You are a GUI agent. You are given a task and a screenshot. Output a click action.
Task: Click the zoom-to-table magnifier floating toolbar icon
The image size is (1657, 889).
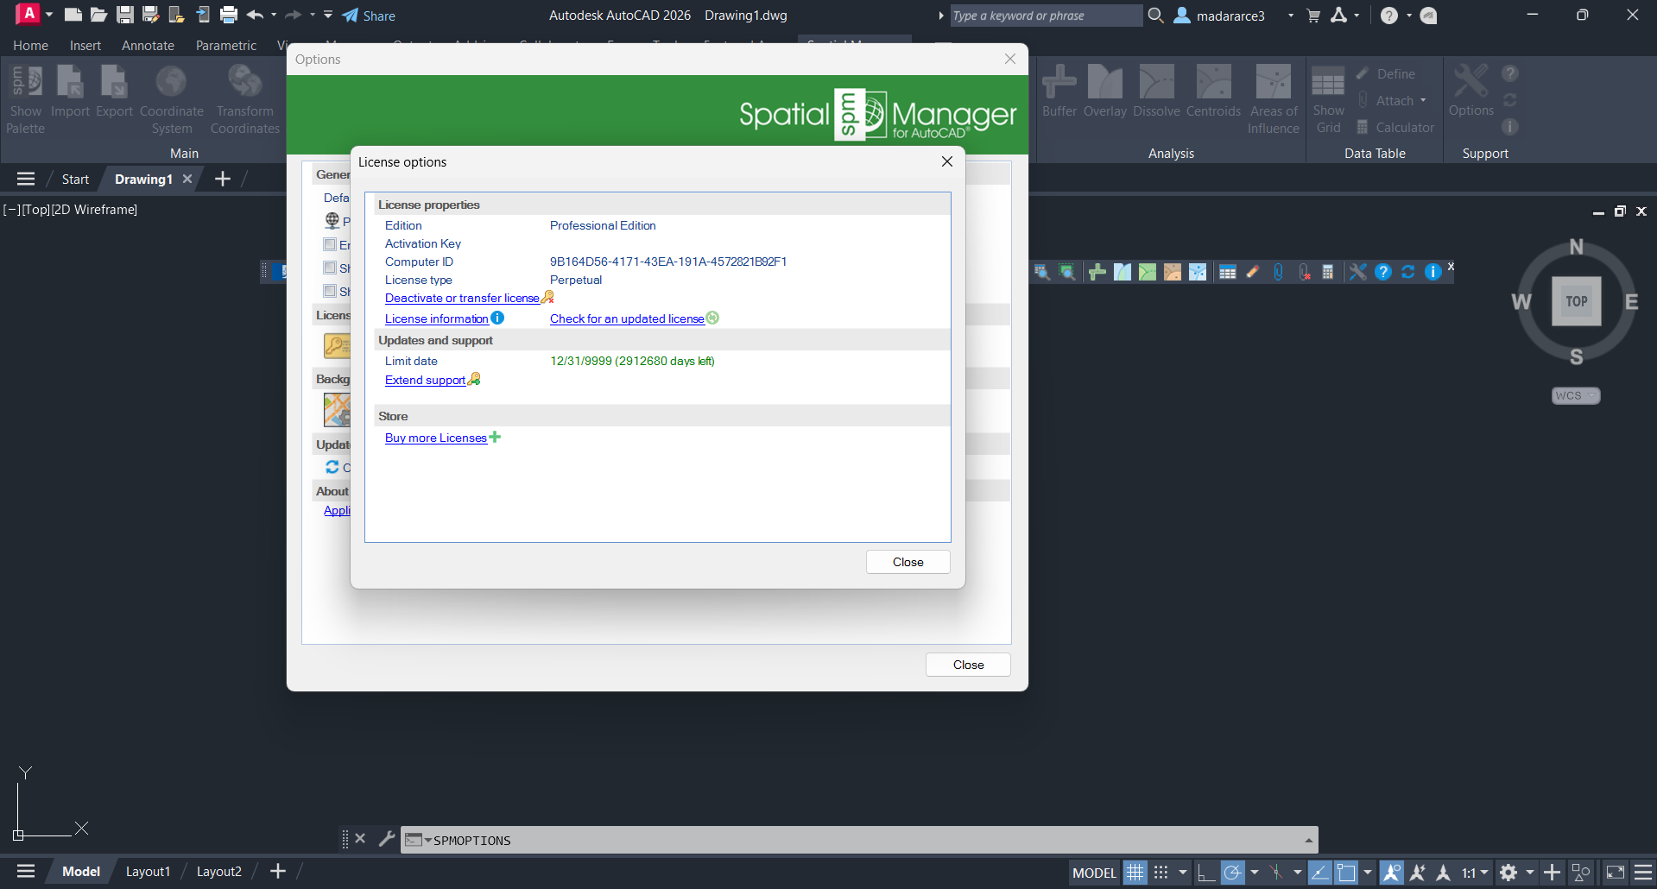[1042, 272]
